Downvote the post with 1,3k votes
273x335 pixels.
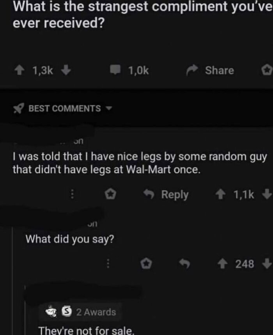[66, 70]
